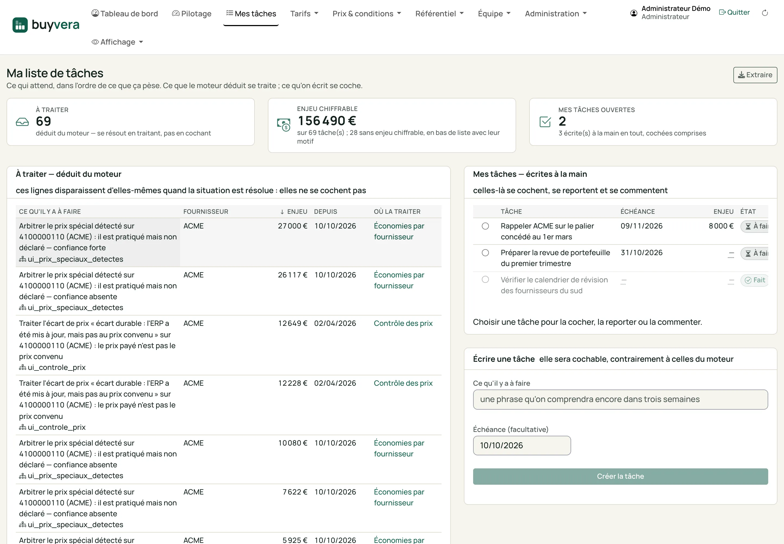Click the hierarchy icon before ui_controle_prix in 12 649 € row
The image size is (784, 544).
point(23,367)
